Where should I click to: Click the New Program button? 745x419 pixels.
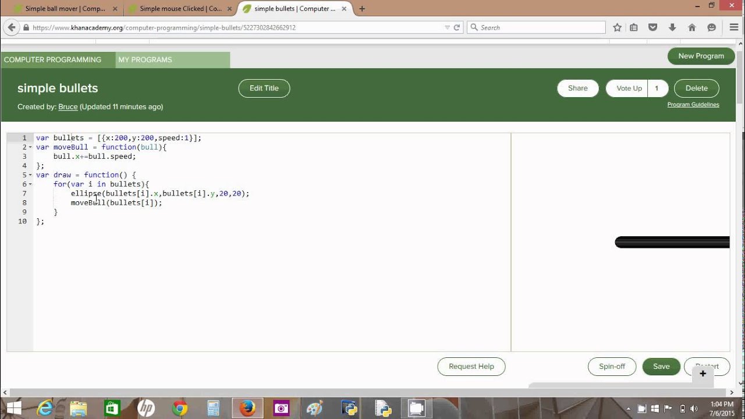pyautogui.click(x=701, y=56)
